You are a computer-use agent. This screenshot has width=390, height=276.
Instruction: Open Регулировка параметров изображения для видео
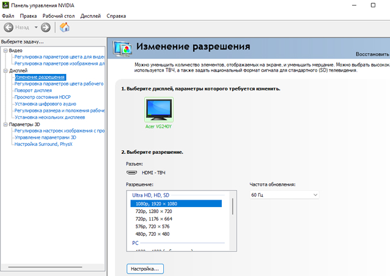[x=59, y=64]
